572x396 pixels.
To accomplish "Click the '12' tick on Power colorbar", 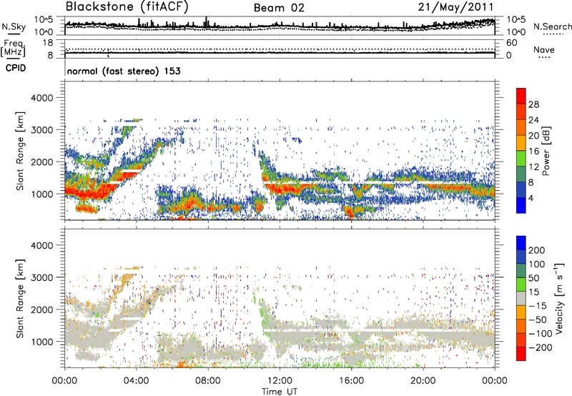I will point(533,167).
